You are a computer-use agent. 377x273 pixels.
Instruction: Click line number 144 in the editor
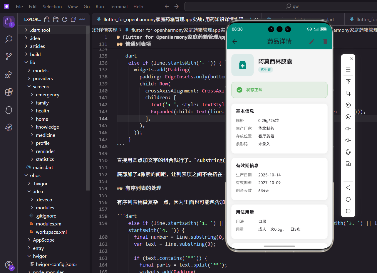(x=103, y=119)
